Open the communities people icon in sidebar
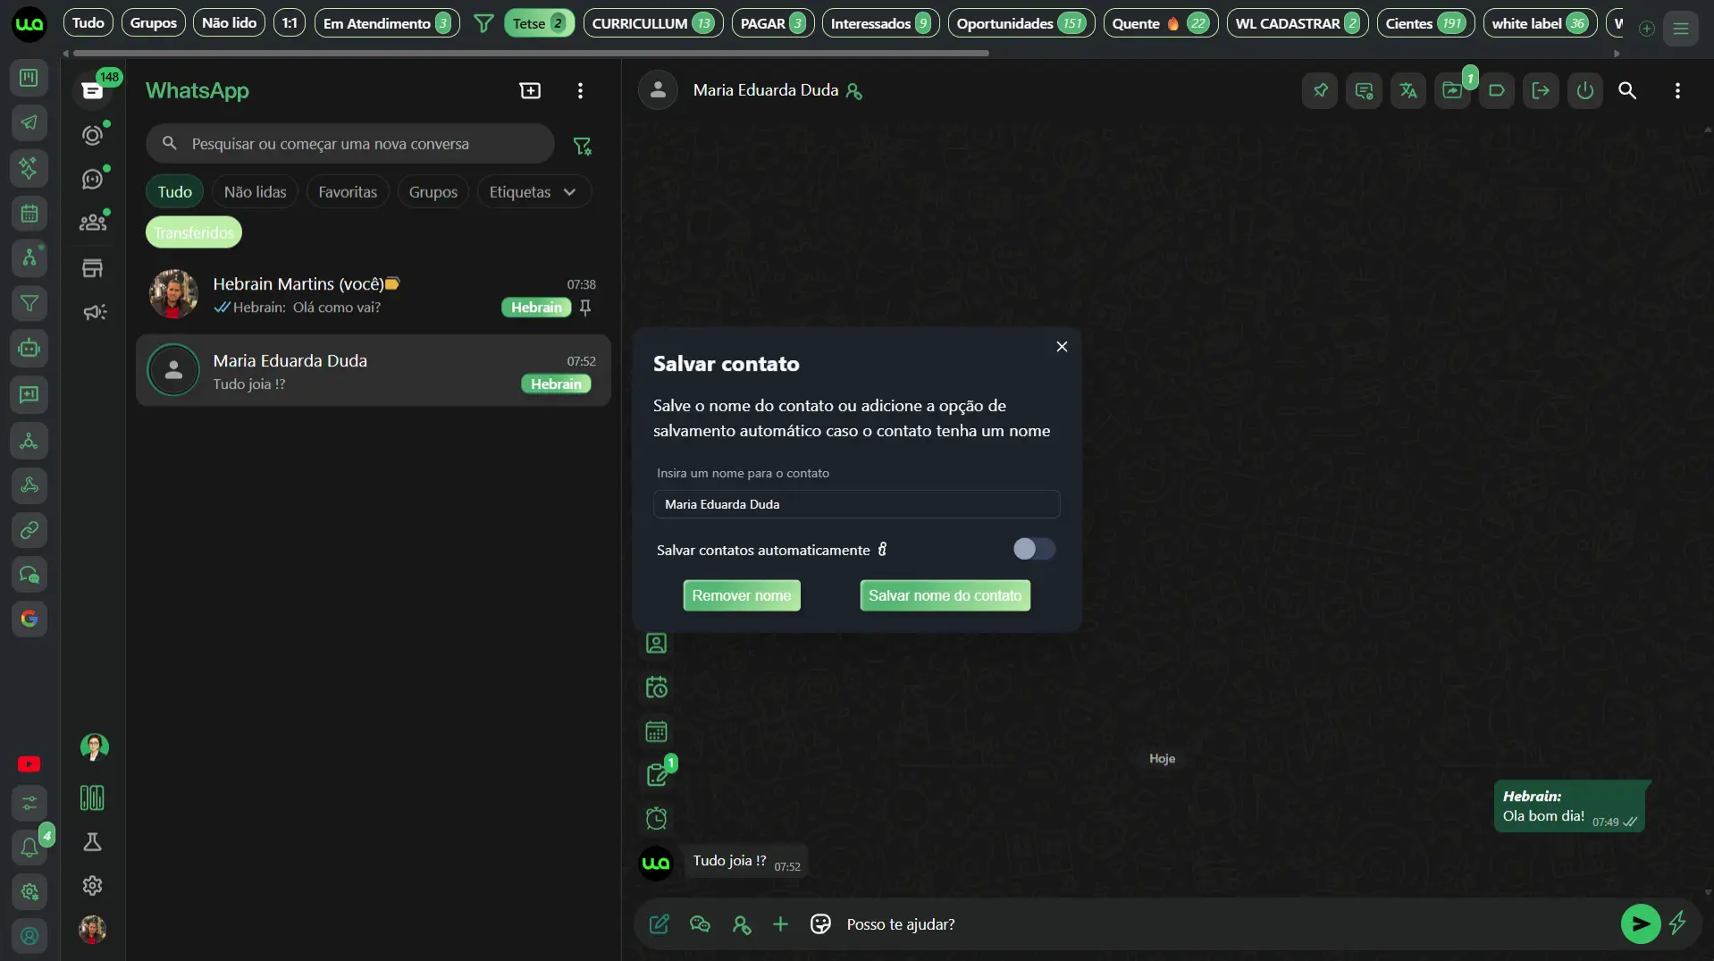 click(92, 223)
